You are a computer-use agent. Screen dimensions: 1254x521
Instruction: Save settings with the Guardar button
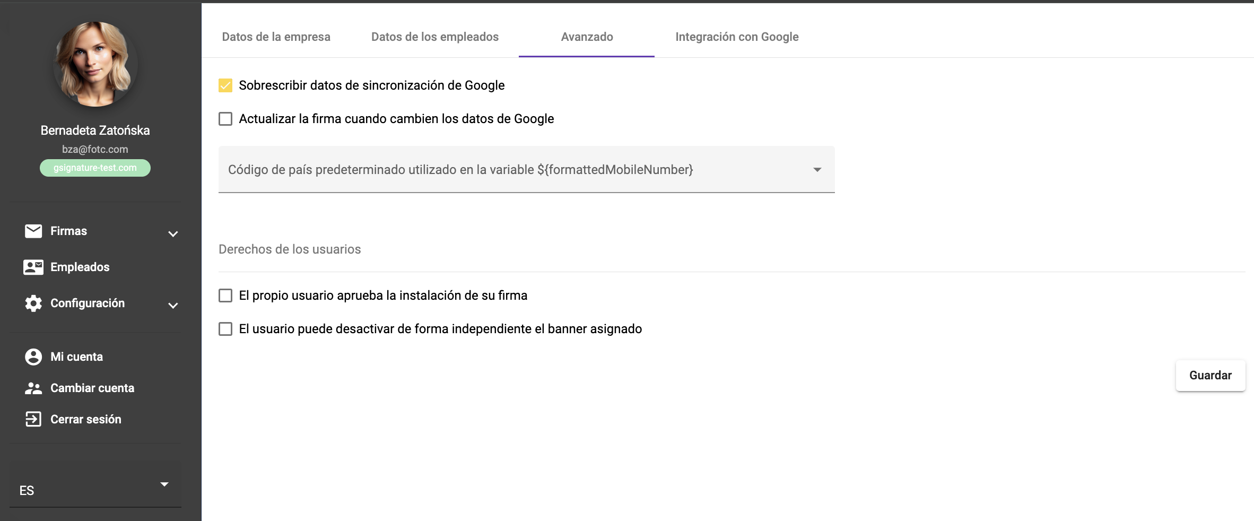tap(1211, 376)
